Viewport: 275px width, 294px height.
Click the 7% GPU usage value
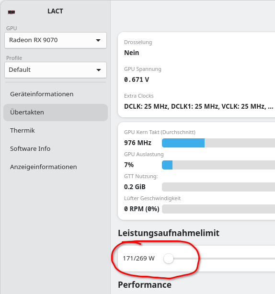point(129,165)
